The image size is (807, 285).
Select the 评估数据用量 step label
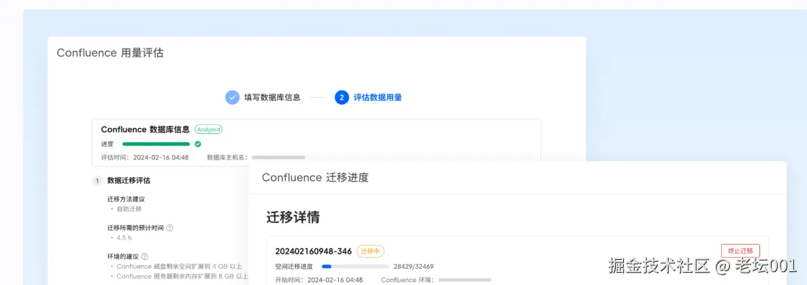pyautogui.click(x=378, y=97)
